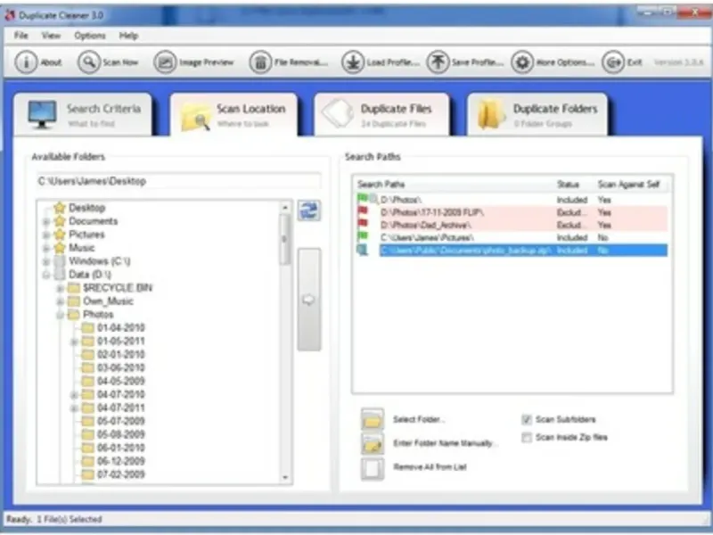Screen dimensions: 713x535
Task: Expand the Pictures tree node
Action: 46,235
